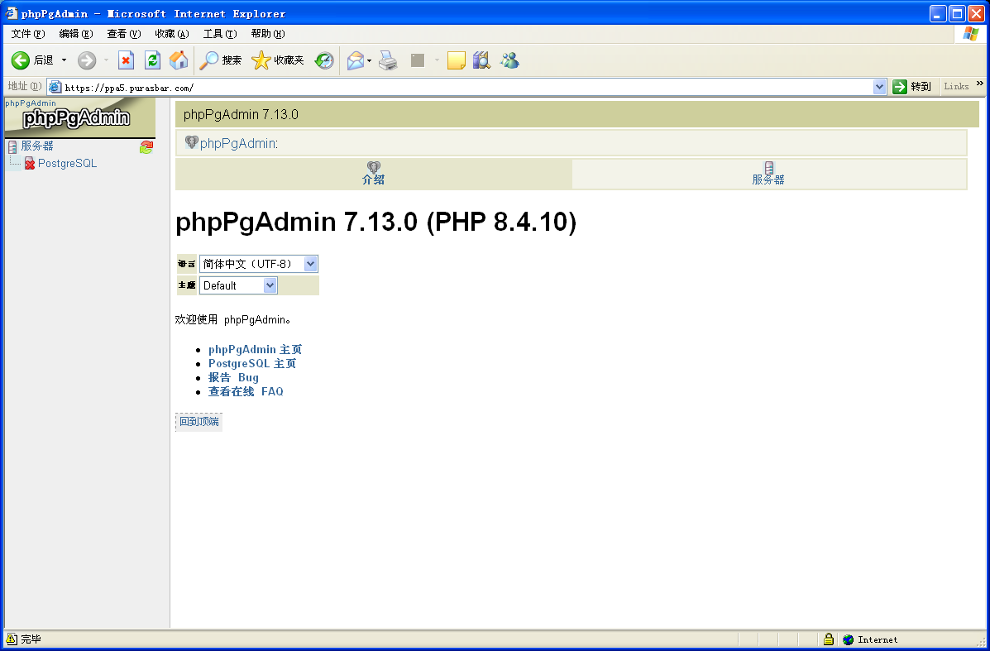
Task: Open the Research books icon
Action: pyautogui.click(x=481, y=60)
